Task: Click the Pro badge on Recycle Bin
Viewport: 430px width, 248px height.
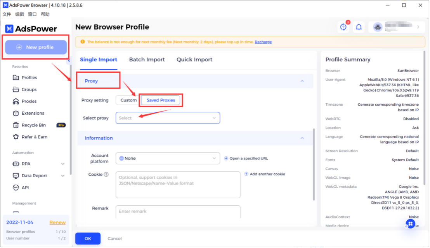Action: pos(61,125)
